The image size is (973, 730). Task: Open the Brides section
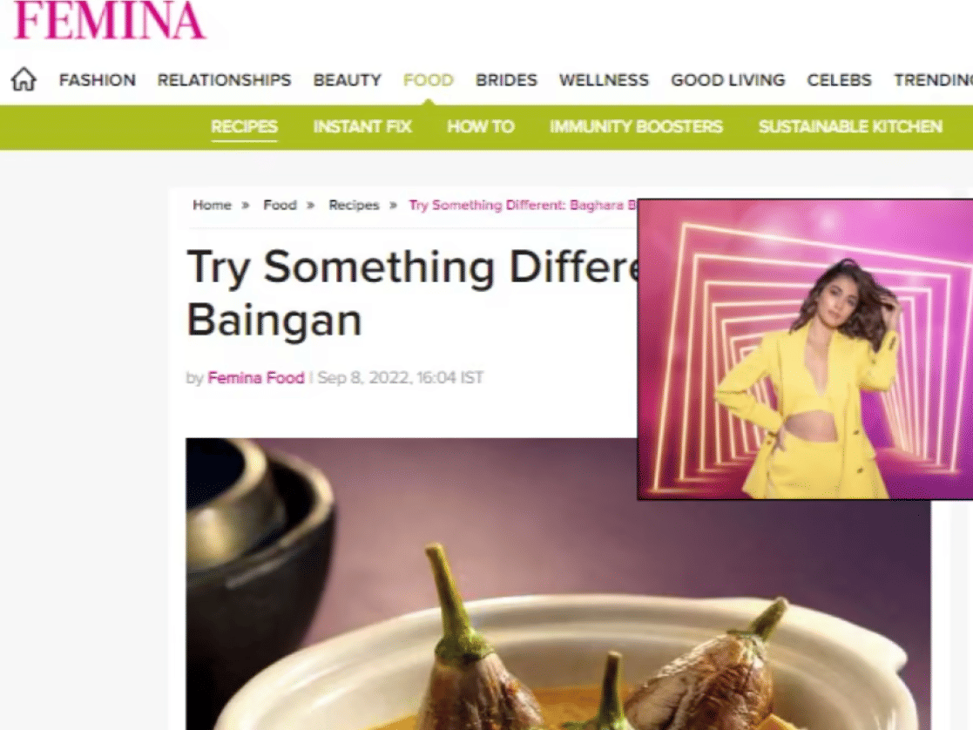506,80
